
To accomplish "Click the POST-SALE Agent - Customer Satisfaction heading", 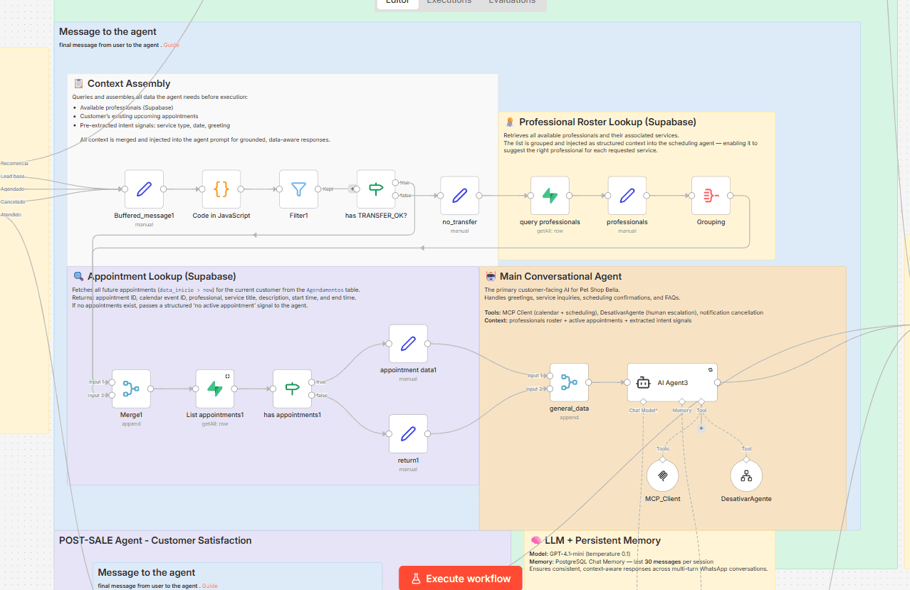I will 155,540.
